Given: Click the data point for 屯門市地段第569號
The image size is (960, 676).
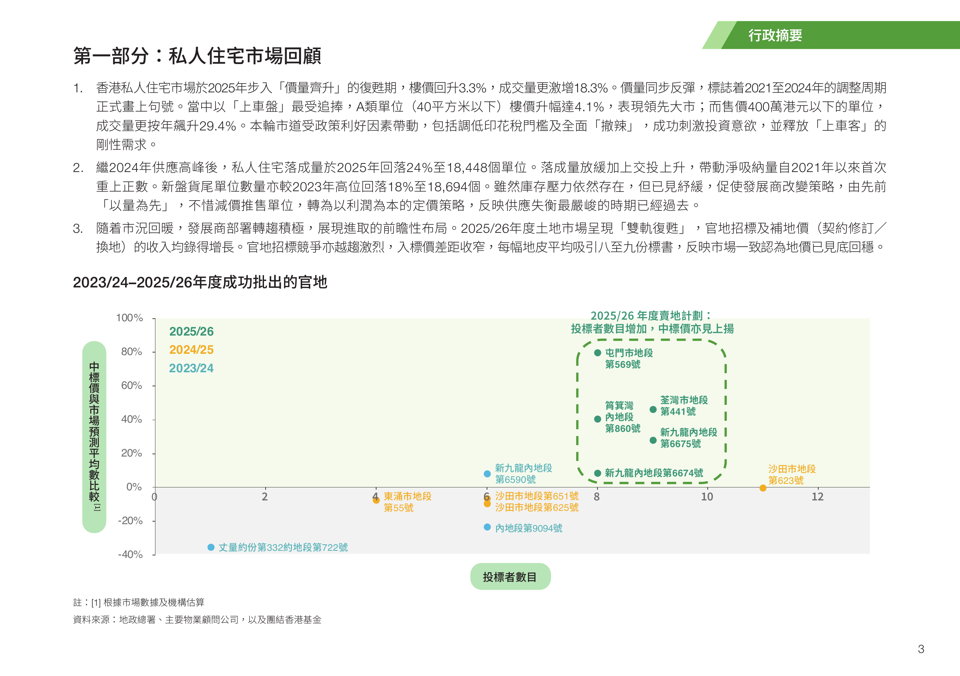Looking at the screenshot, I should [x=598, y=353].
